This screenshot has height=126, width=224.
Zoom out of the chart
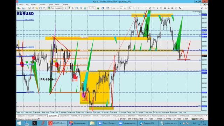[81, 8]
